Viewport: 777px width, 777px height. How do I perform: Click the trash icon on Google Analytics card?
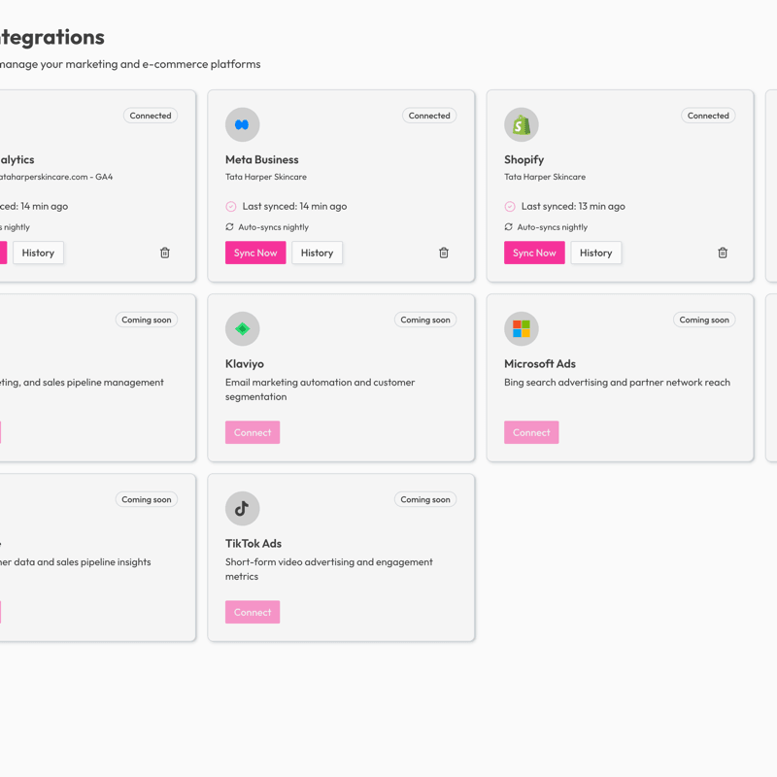tap(164, 253)
